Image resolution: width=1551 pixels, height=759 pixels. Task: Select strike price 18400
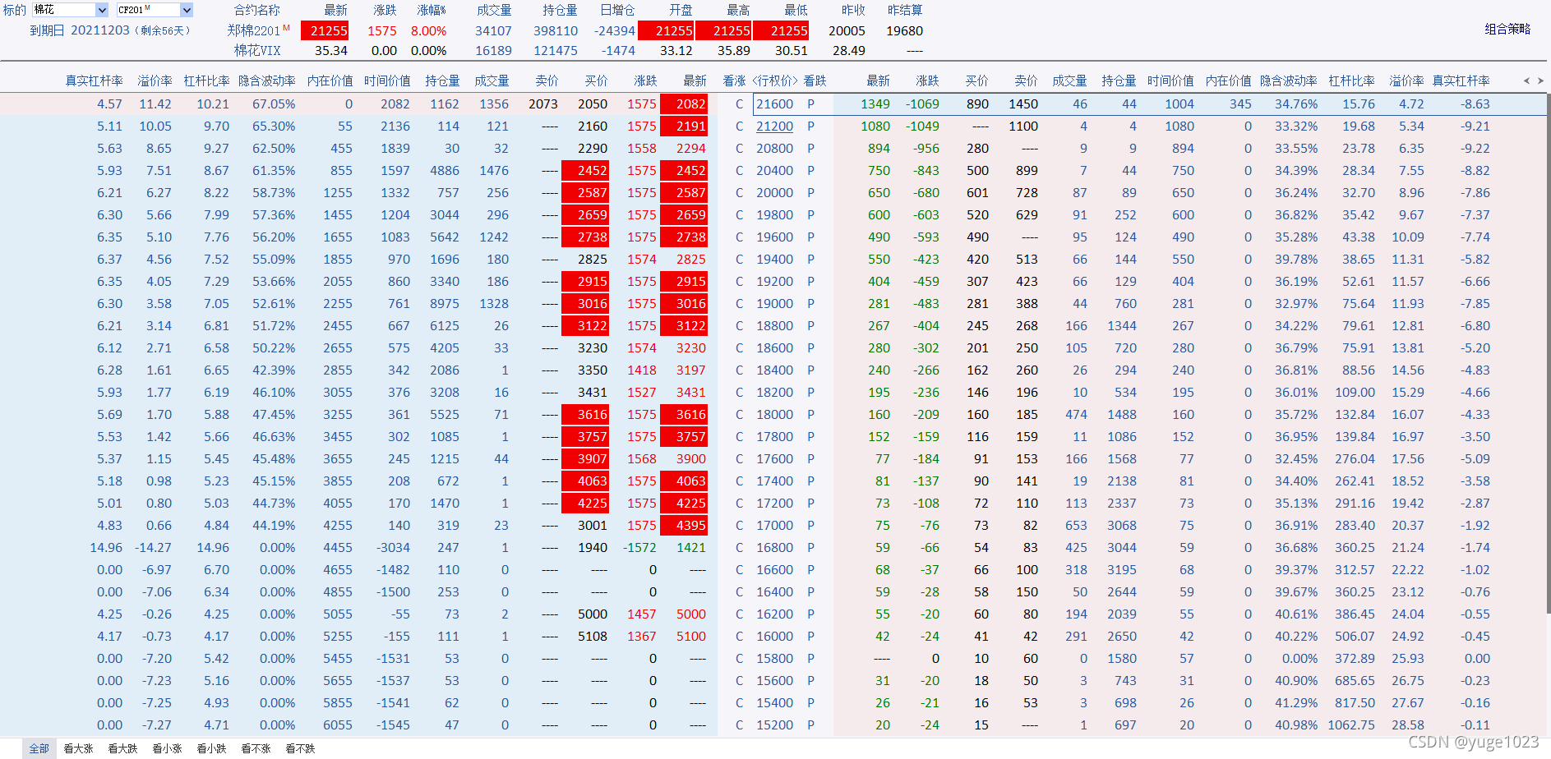[x=775, y=370]
